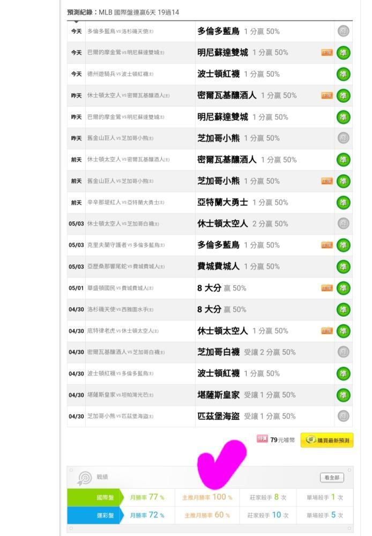Click grey result icon in 匹茲堡海盜 row
The width and height of the screenshot is (372, 536).
tap(343, 416)
